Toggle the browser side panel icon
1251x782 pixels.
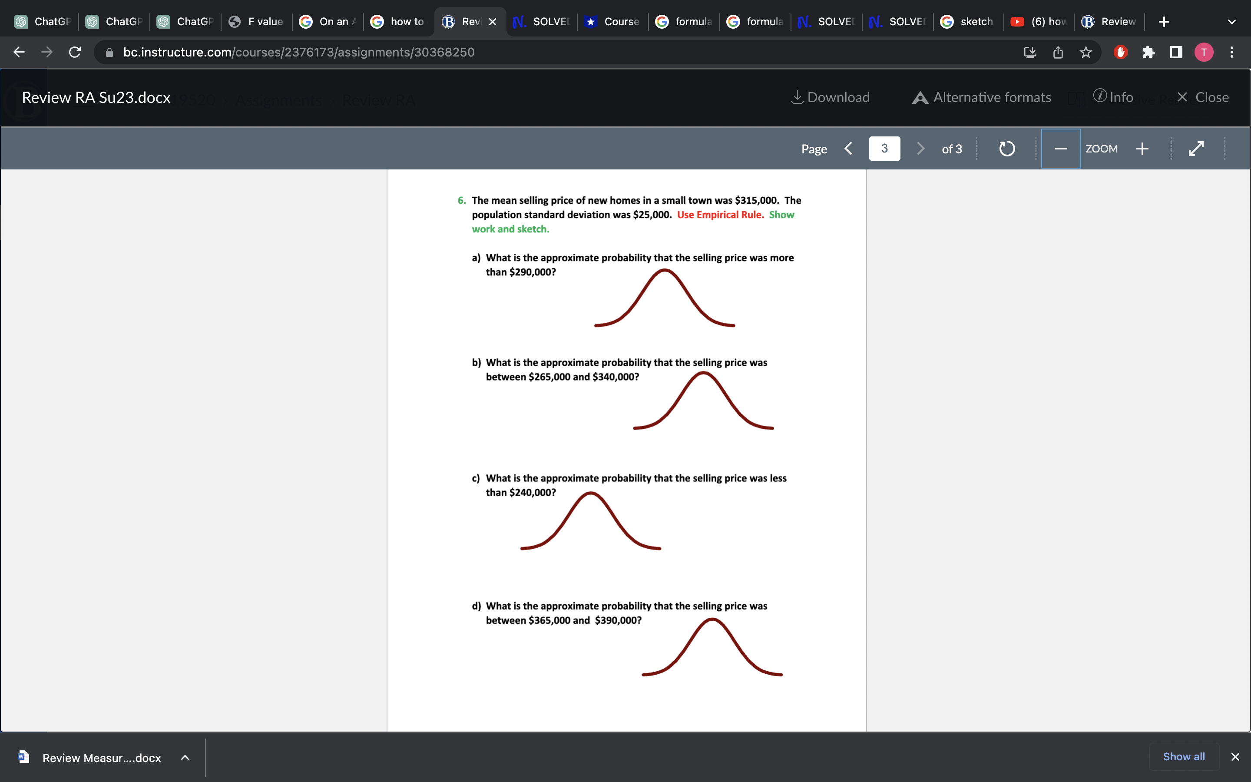[1176, 52]
